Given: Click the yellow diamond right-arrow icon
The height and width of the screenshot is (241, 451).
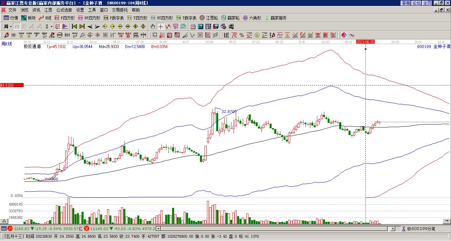Looking at the screenshot, I should click(x=112, y=26).
